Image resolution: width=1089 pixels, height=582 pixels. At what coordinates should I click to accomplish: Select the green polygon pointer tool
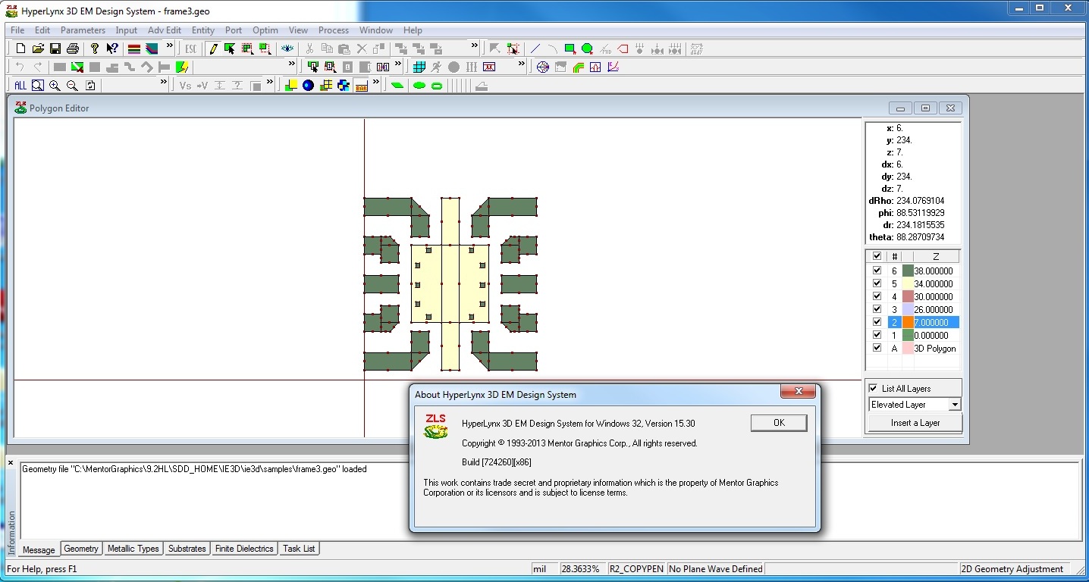click(230, 48)
